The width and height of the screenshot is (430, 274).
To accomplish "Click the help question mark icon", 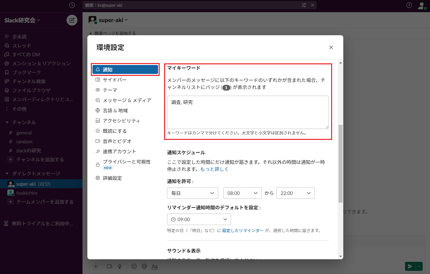I will [409, 5].
